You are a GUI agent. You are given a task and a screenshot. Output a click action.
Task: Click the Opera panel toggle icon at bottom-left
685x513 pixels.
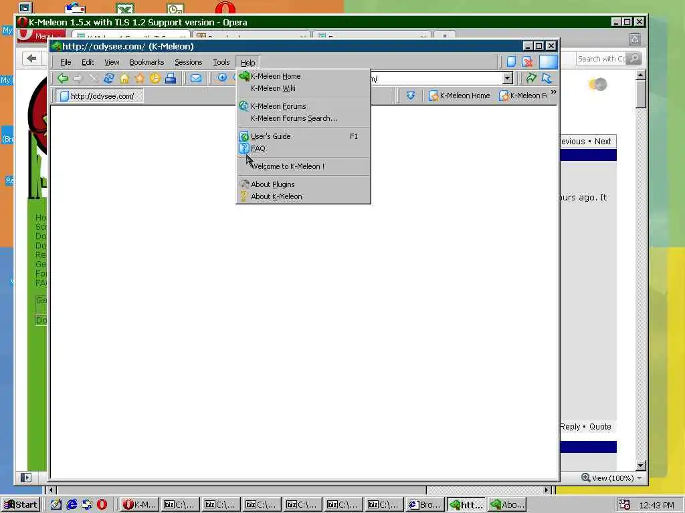[26, 478]
